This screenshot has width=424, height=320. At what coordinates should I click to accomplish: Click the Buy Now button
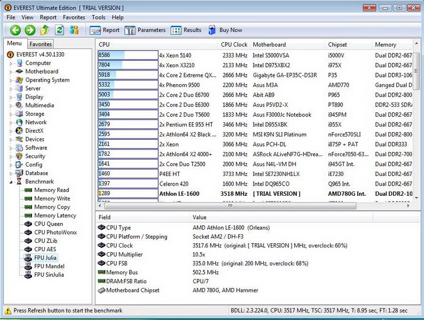(225, 30)
